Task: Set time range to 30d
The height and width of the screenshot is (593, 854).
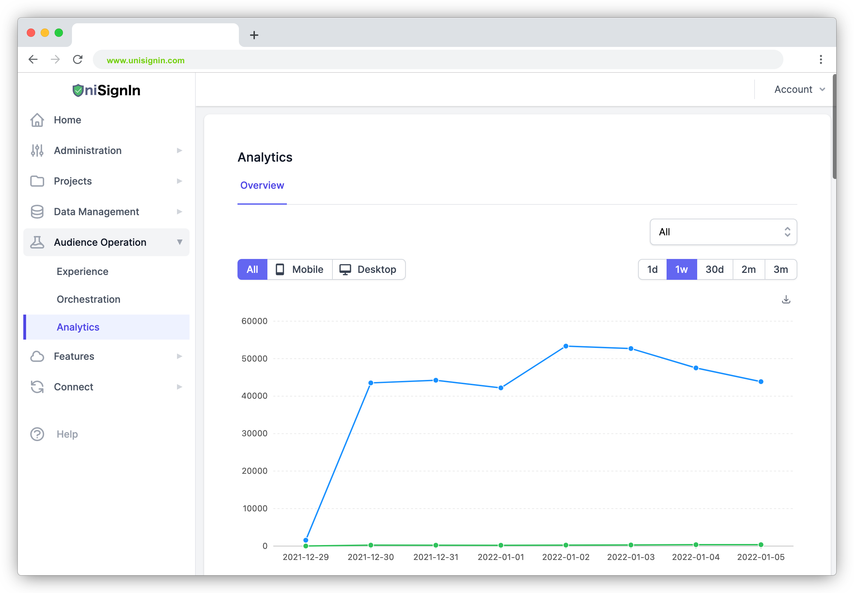Action: click(x=714, y=269)
